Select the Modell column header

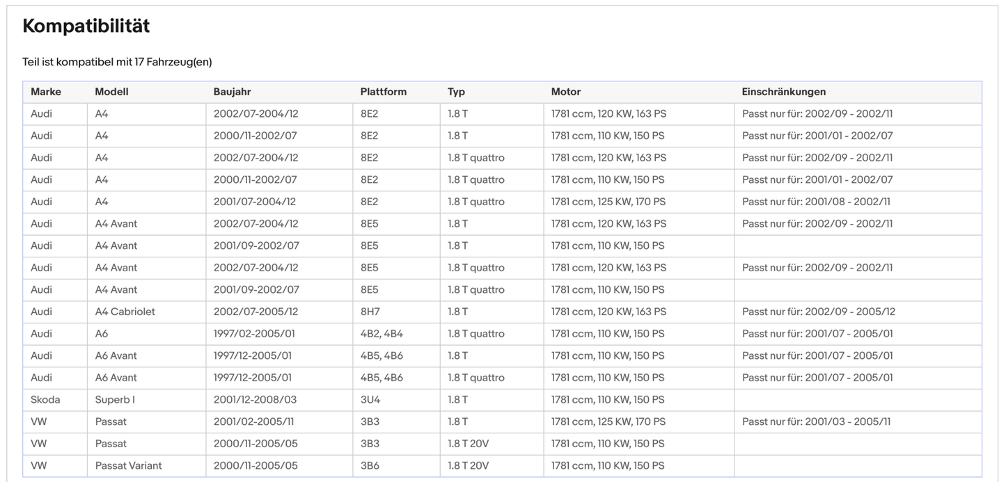(x=111, y=92)
